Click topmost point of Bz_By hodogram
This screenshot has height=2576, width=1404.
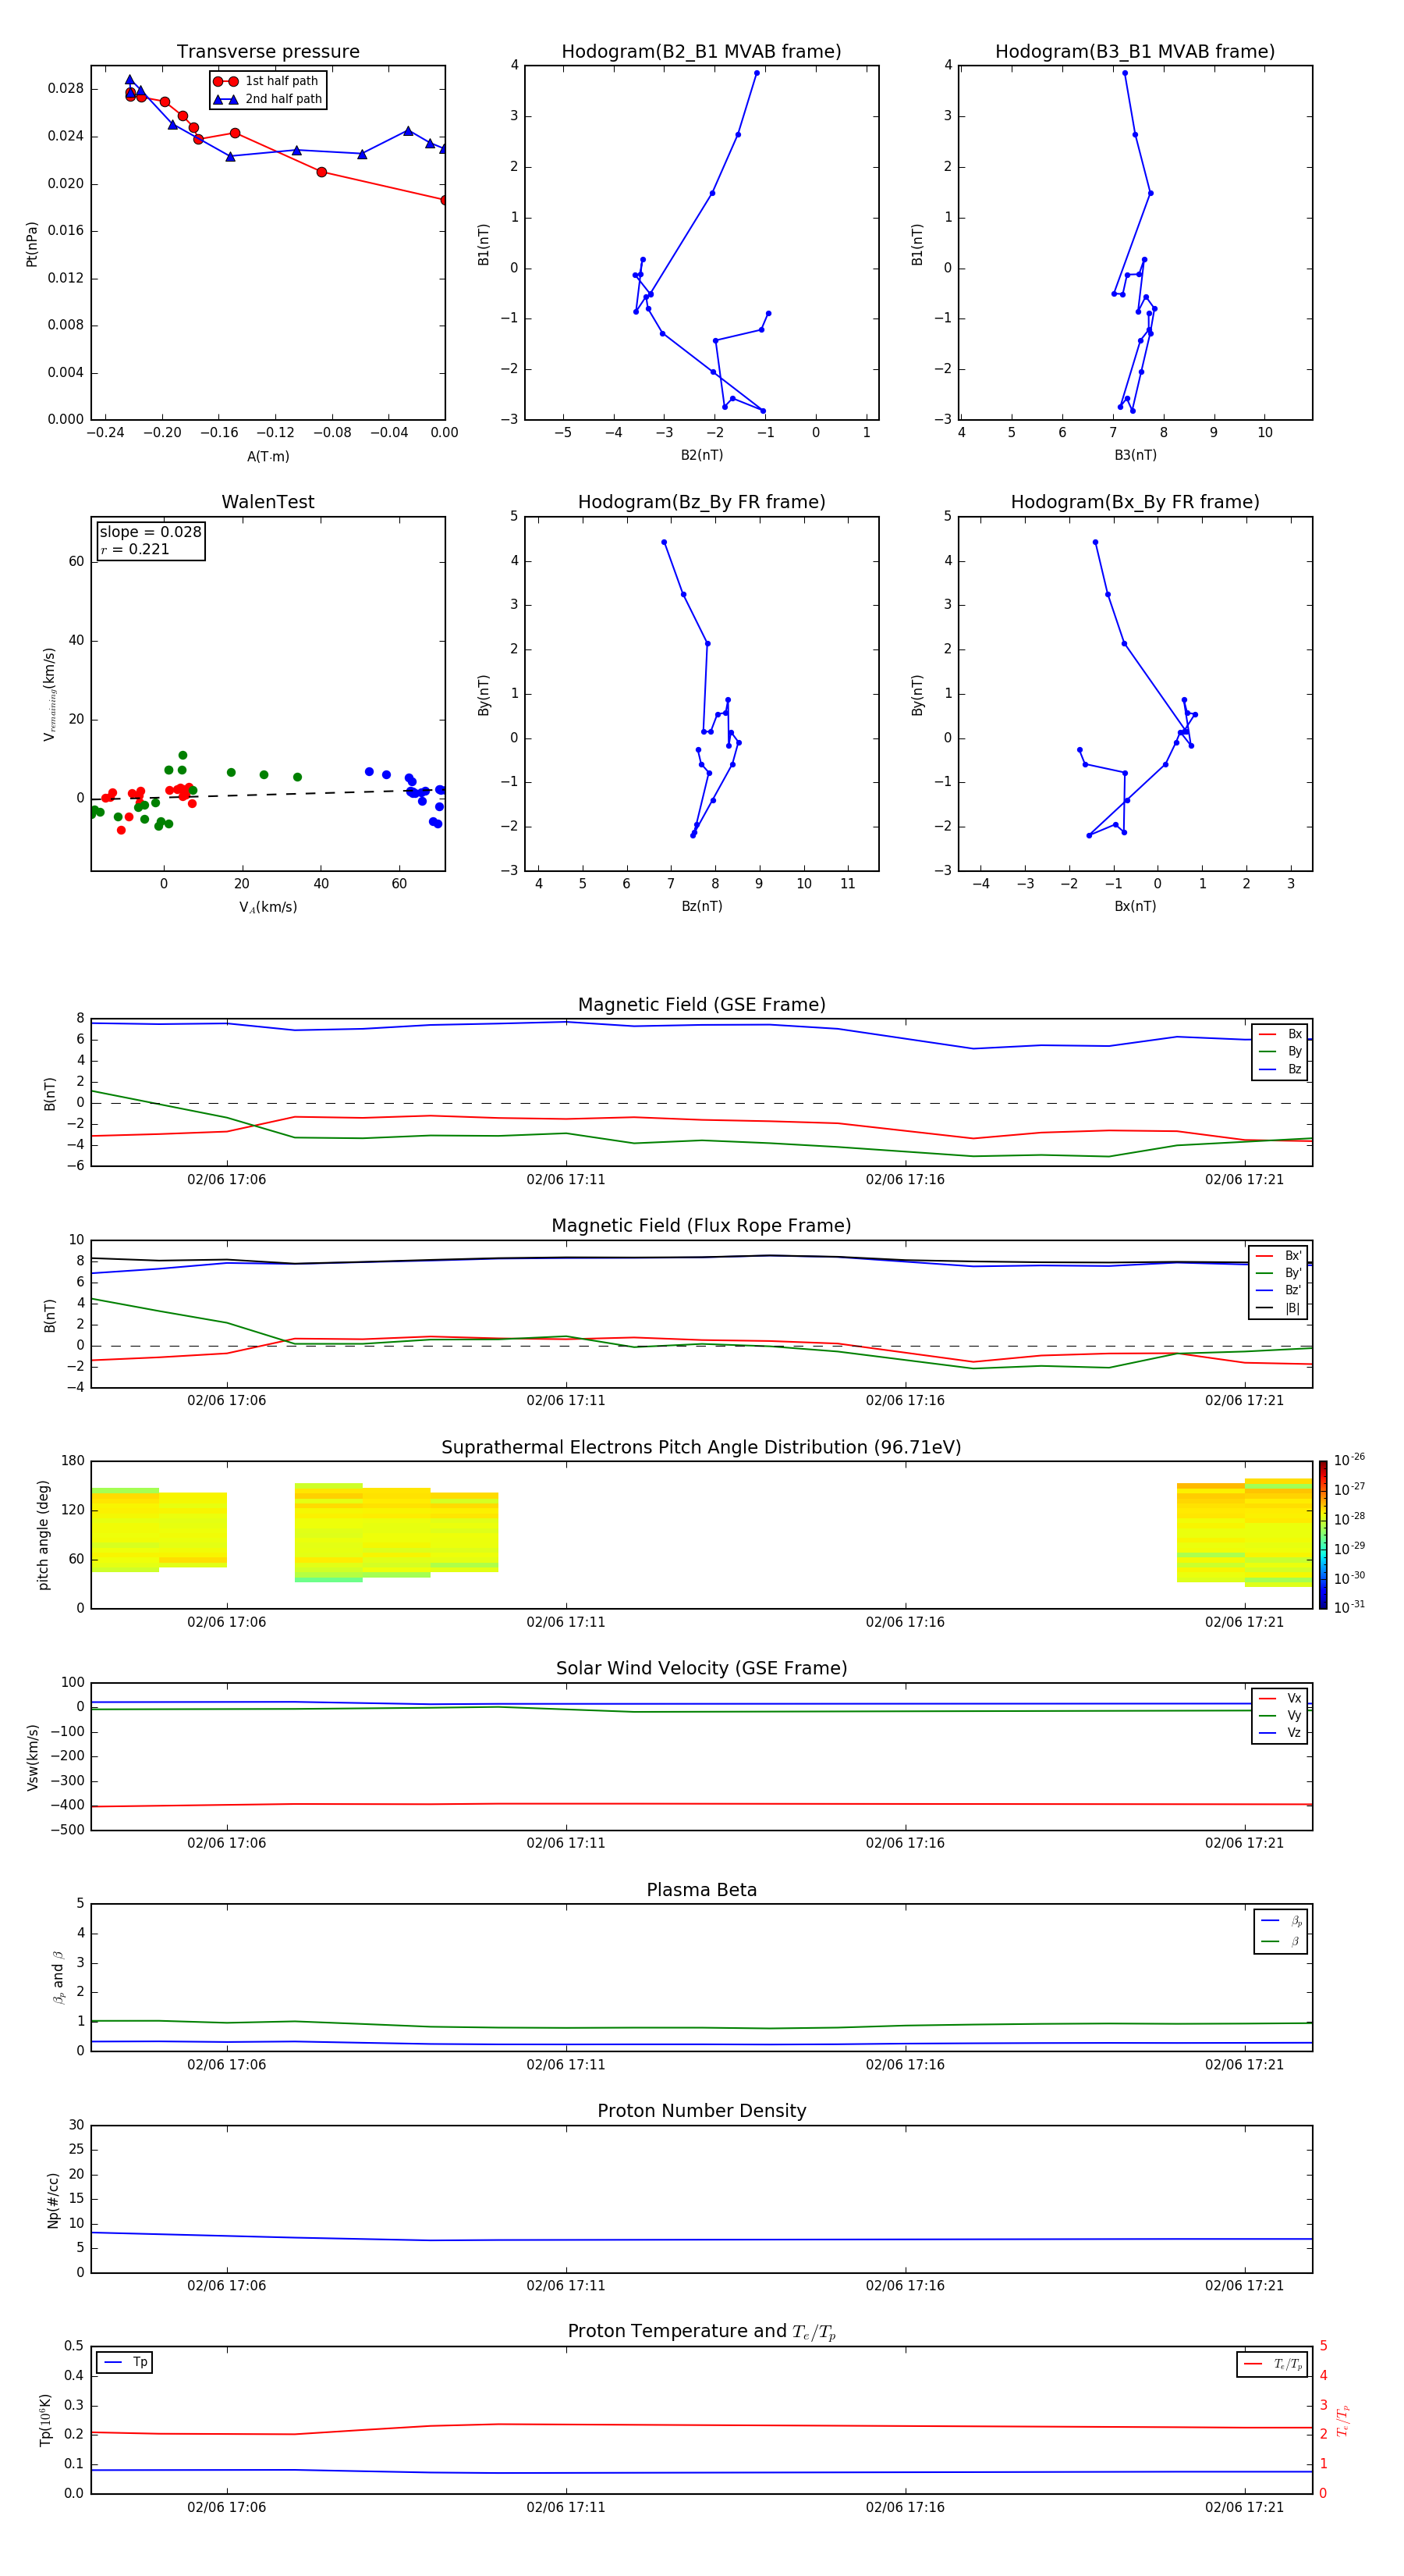click(x=664, y=543)
